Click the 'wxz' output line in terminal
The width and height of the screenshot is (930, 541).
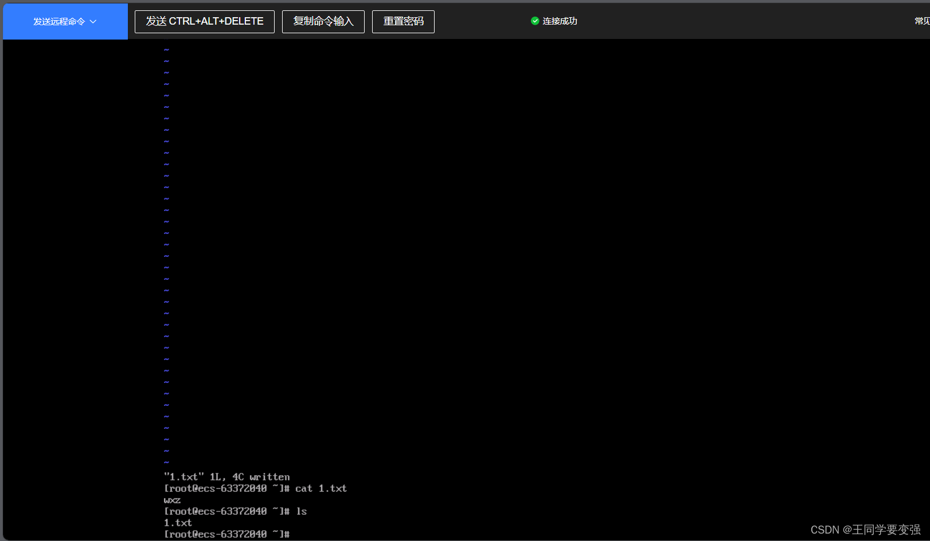172,500
